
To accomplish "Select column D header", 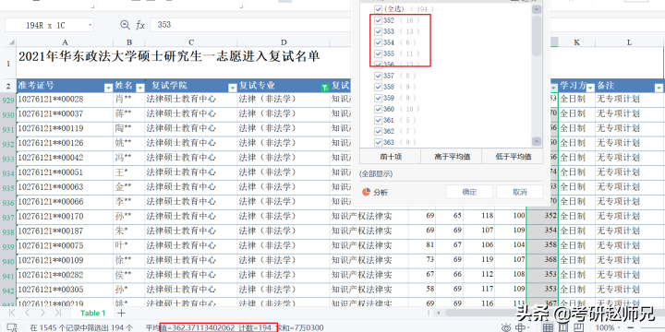I will point(284,42).
